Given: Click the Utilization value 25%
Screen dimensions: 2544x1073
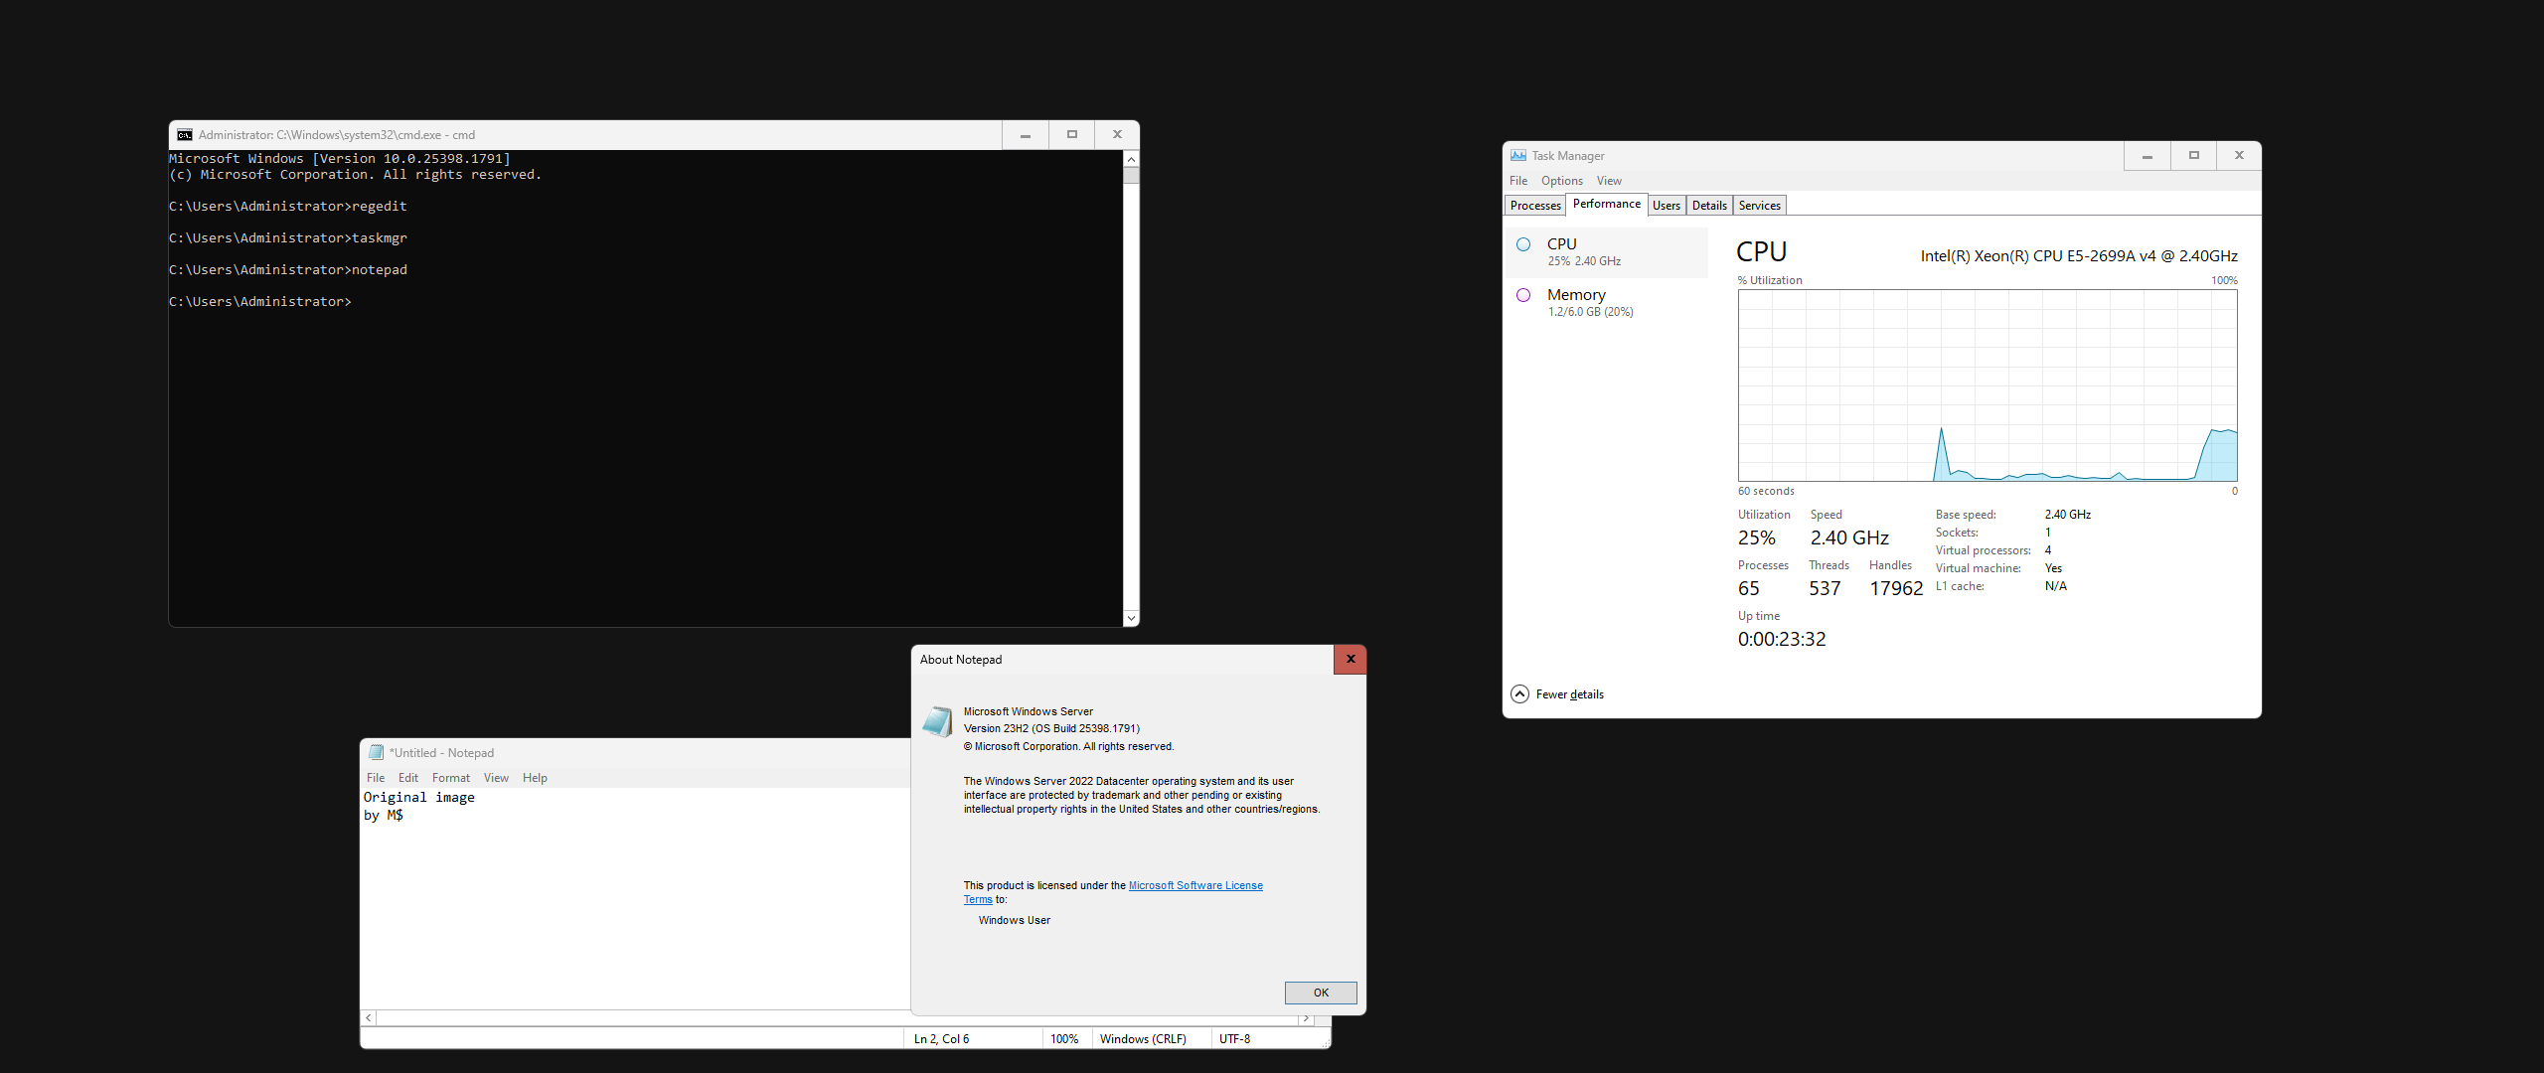Looking at the screenshot, I should (1757, 537).
